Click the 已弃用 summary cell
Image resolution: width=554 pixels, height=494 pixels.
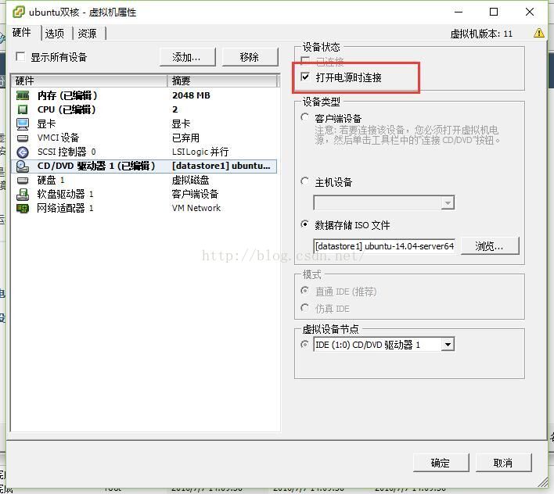pos(186,138)
